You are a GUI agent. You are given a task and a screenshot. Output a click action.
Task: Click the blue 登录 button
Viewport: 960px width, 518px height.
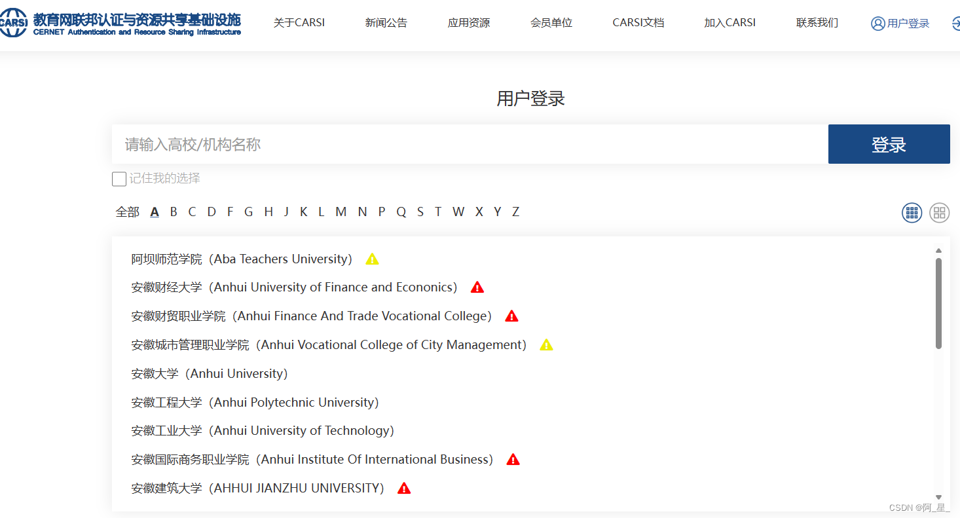(889, 144)
